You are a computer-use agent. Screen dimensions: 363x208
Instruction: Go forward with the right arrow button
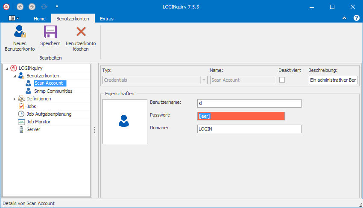pos(32,7)
